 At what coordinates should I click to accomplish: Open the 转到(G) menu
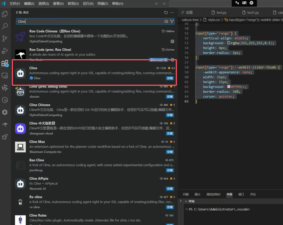[73, 4]
